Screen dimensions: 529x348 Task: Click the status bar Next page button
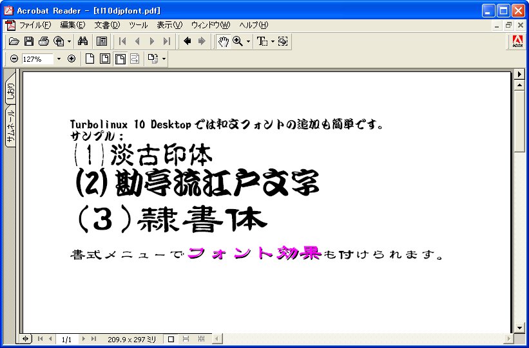[83, 338]
